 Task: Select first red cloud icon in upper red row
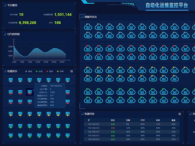click(88, 48)
